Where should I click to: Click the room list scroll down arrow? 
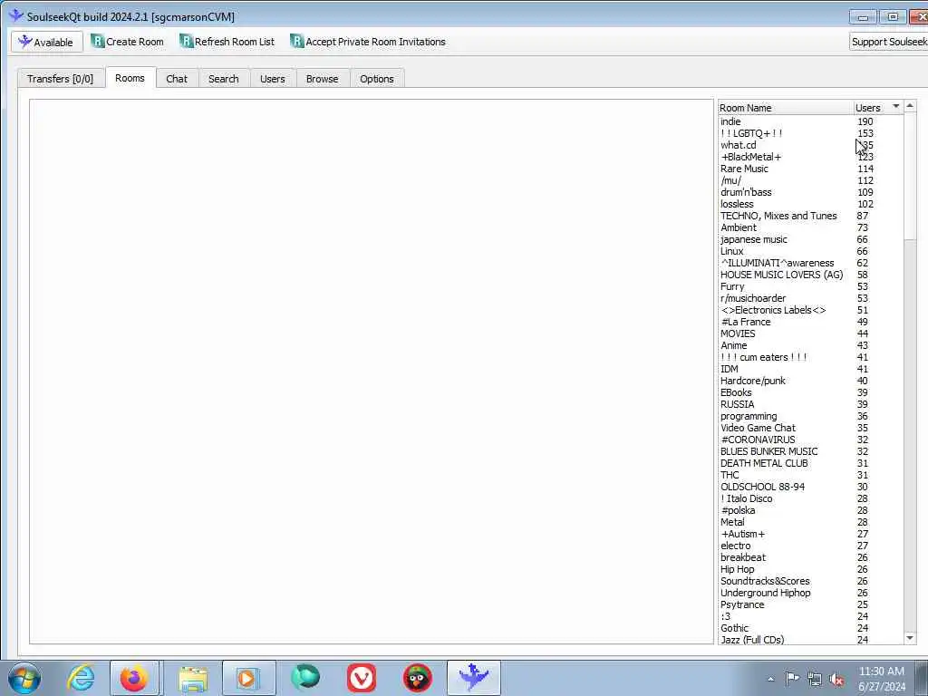pyautogui.click(x=910, y=637)
